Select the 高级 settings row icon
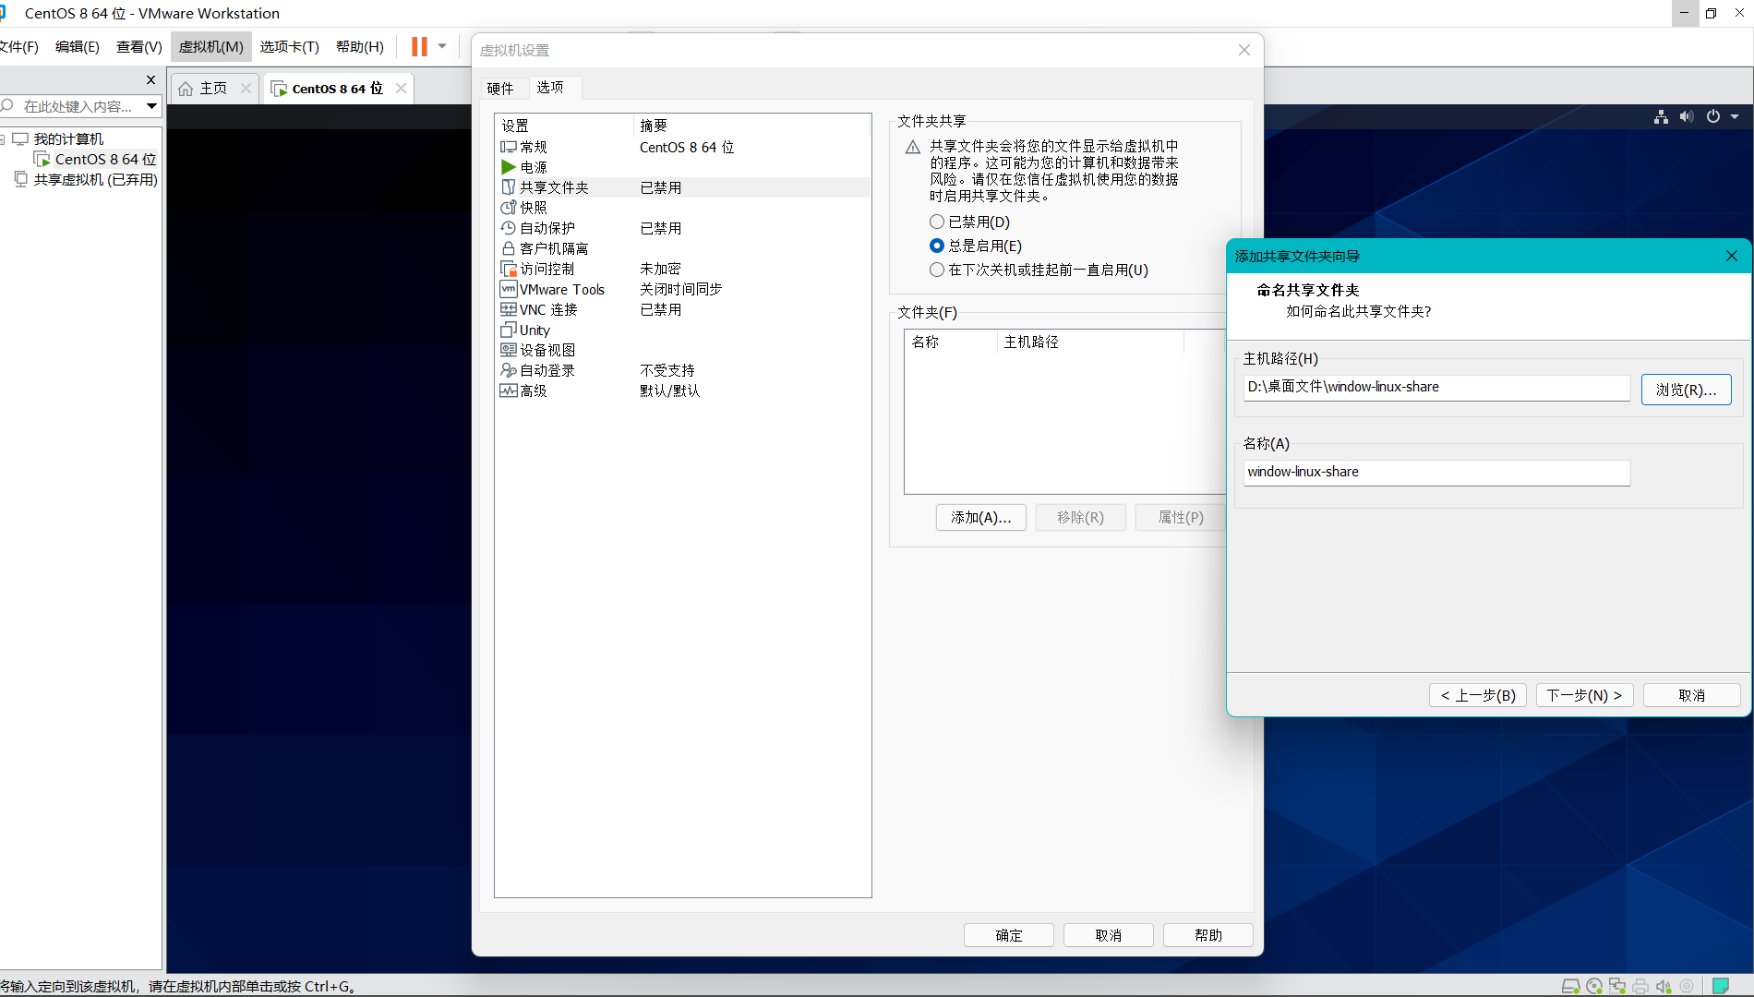This screenshot has height=997, width=1754. tap(508, 390)
